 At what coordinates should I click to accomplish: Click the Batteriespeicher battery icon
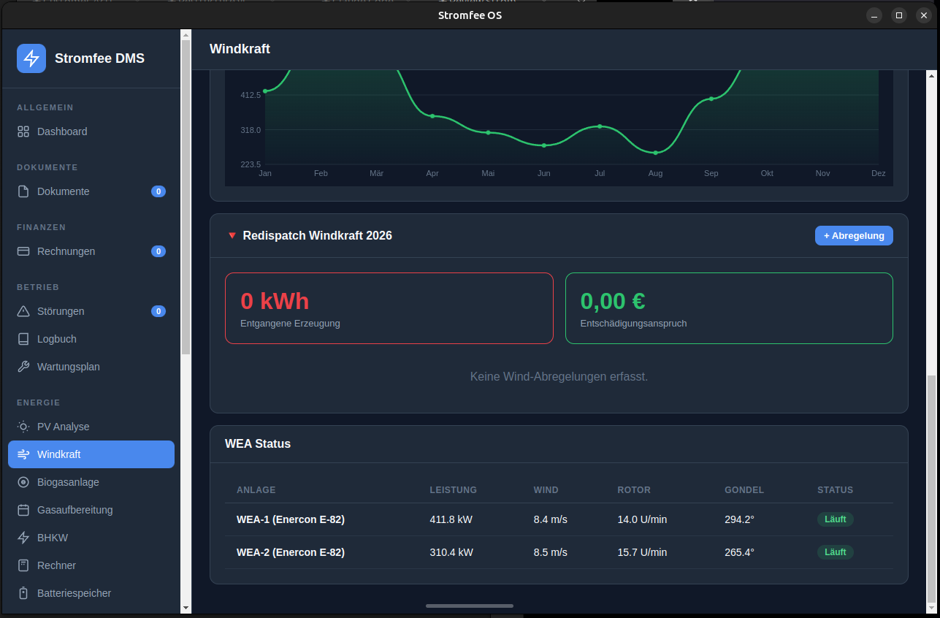pyautogui.click(x=23, y=593)
